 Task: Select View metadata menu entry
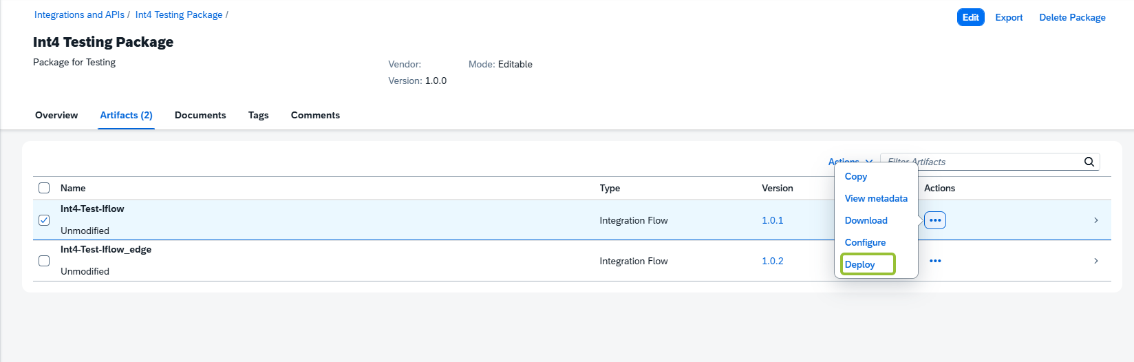coord(876,198)
